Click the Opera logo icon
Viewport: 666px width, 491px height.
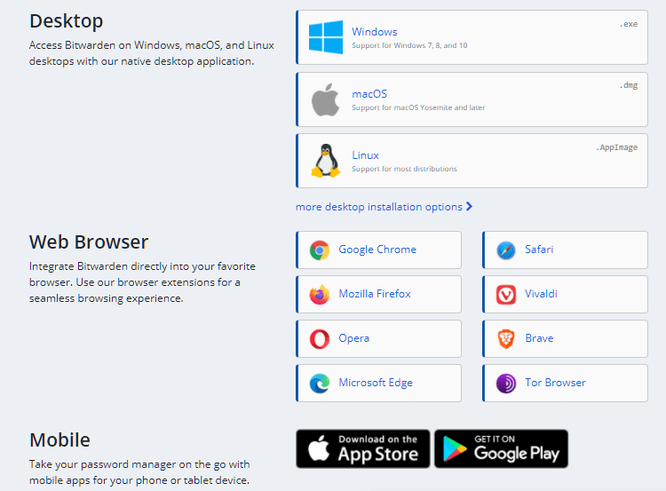click(320, 339)
